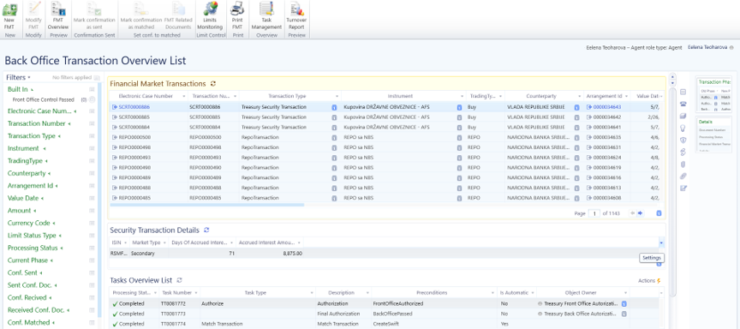Click instrument info icon for SCRT0000886 row
Screen dimensions: 740x329
coord(459,107)
